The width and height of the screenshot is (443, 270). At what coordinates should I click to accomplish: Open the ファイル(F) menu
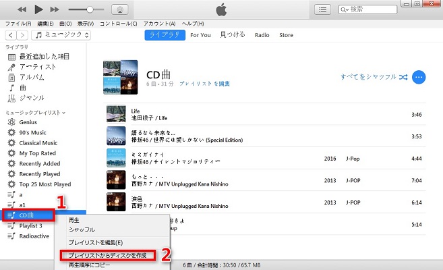(x=18, y=24)
